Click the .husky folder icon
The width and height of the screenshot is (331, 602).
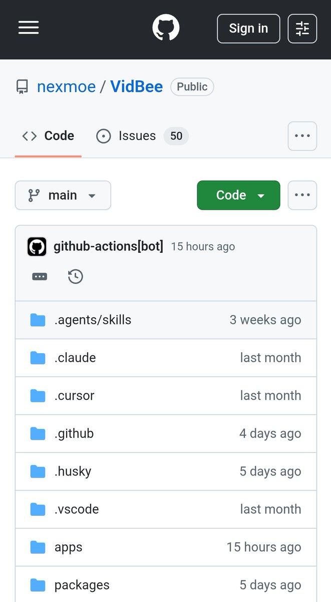click(x=38, y=472)
